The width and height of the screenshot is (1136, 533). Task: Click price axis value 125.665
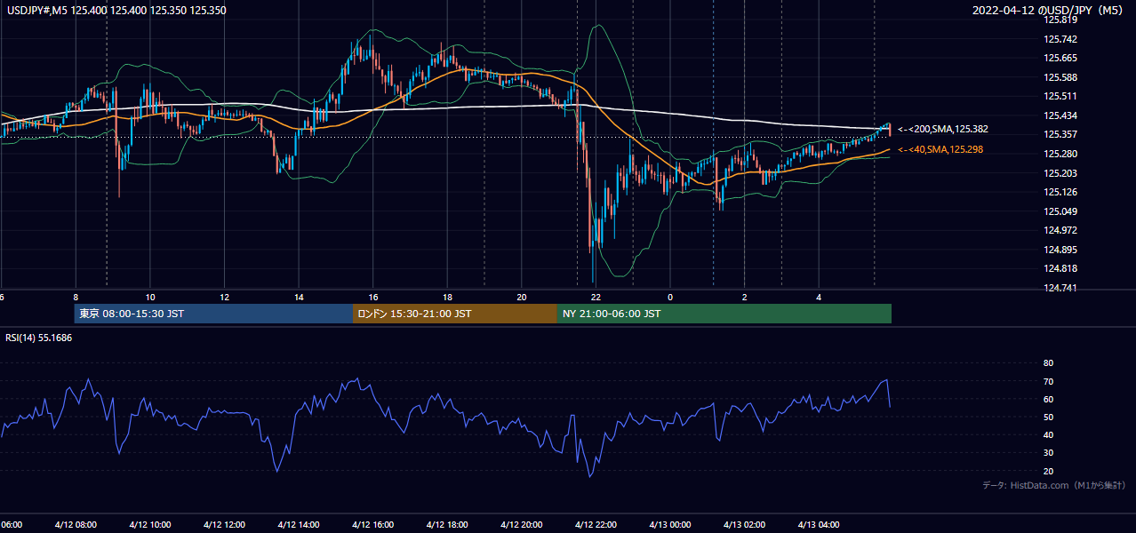1060,58
